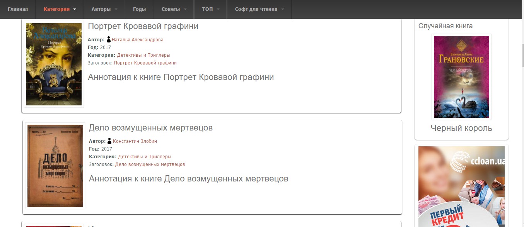Open author Наталья Александрова link
This screenshot has height=227, width=524.
pyautogui.click(x=137, y=40)
